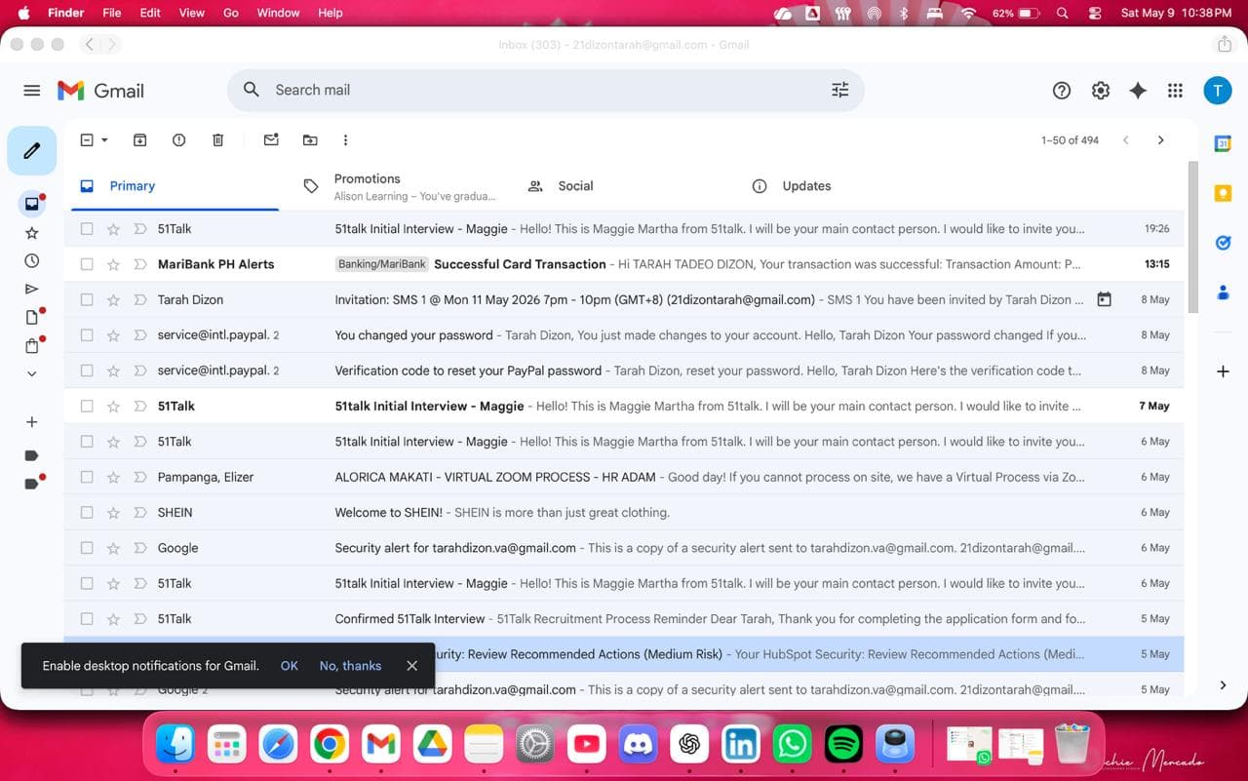Tick checkbox for Tarah Dizon invitation email
This screenshot has width=1248, height=781.
coord(87,299)
